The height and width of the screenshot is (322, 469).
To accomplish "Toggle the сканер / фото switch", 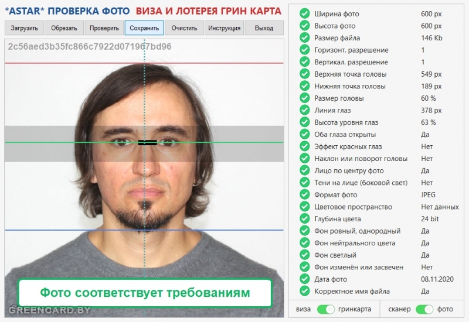I will click(x=424, y=309).
